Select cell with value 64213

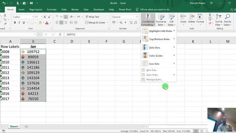pyautogui.click(x=33, y=93)
